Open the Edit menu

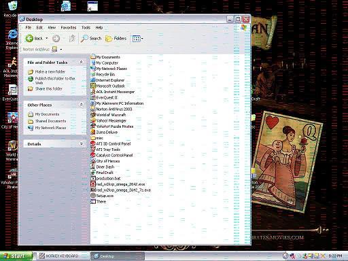pos(39,27)
